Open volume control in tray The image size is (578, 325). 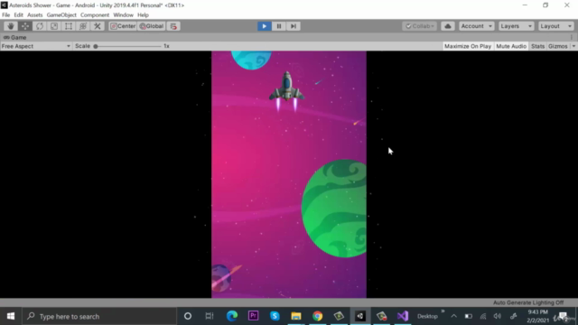pyautogui.click(x=498, y=316)
